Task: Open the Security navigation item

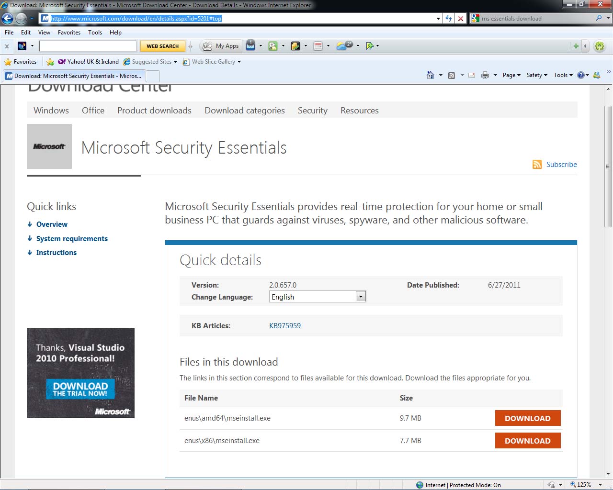Action: coord(313,111)
